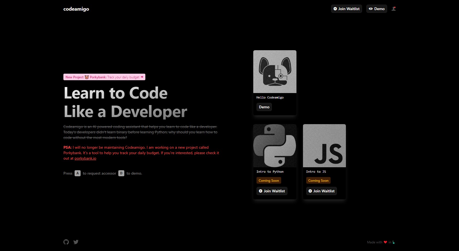Screen dimensions: 459x251
Task: Open the Twitter bird icon in footer
Action: (76, 242)
